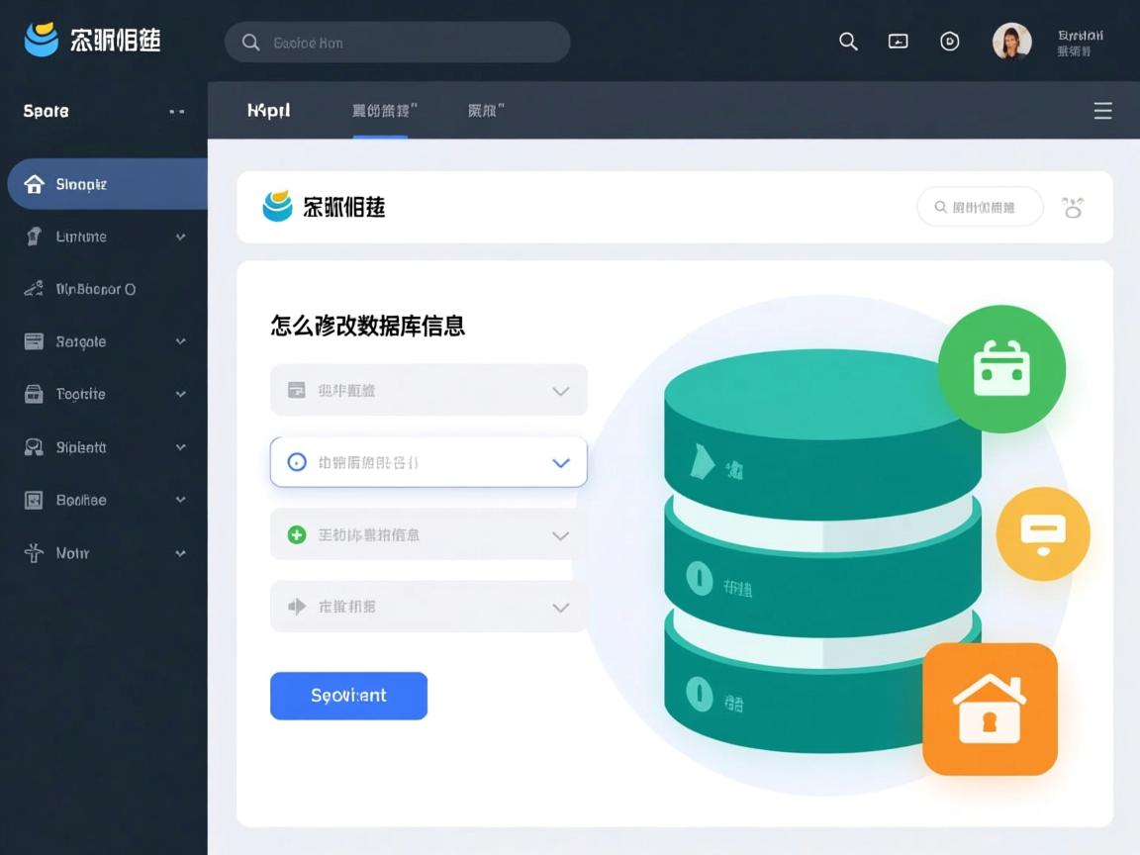Click the green padlock badge on the illustration
The height and width of the screenshot is (855, 1140).
[1001, 367]
